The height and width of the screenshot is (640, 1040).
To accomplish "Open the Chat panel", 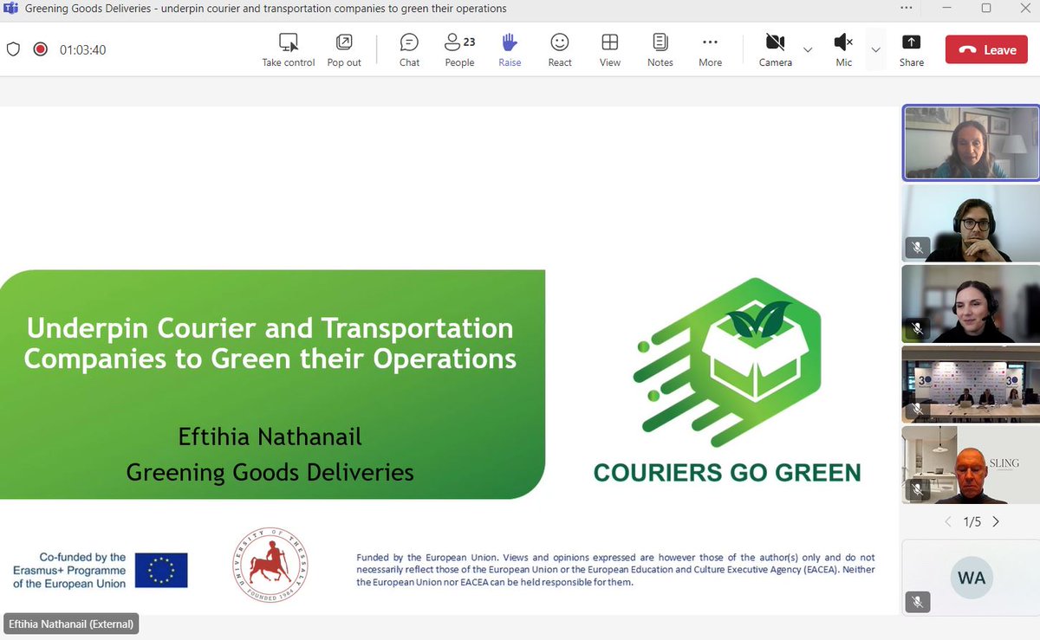I will pos(409,50).
